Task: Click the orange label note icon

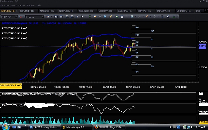Action: [x=95, y=17]
